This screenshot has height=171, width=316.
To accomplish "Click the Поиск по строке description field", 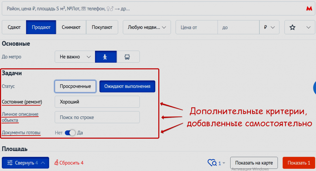I will (x=97, y=117).
